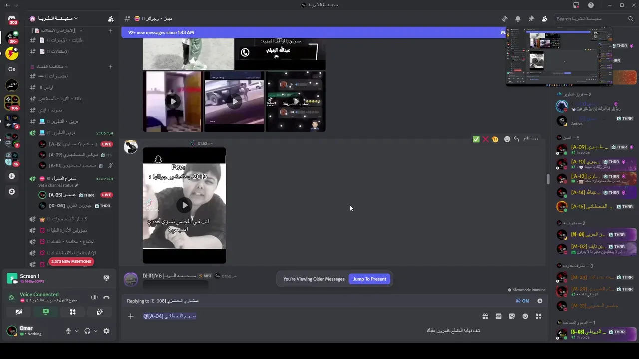Open the gift Nitro icon

pos(485,316)
